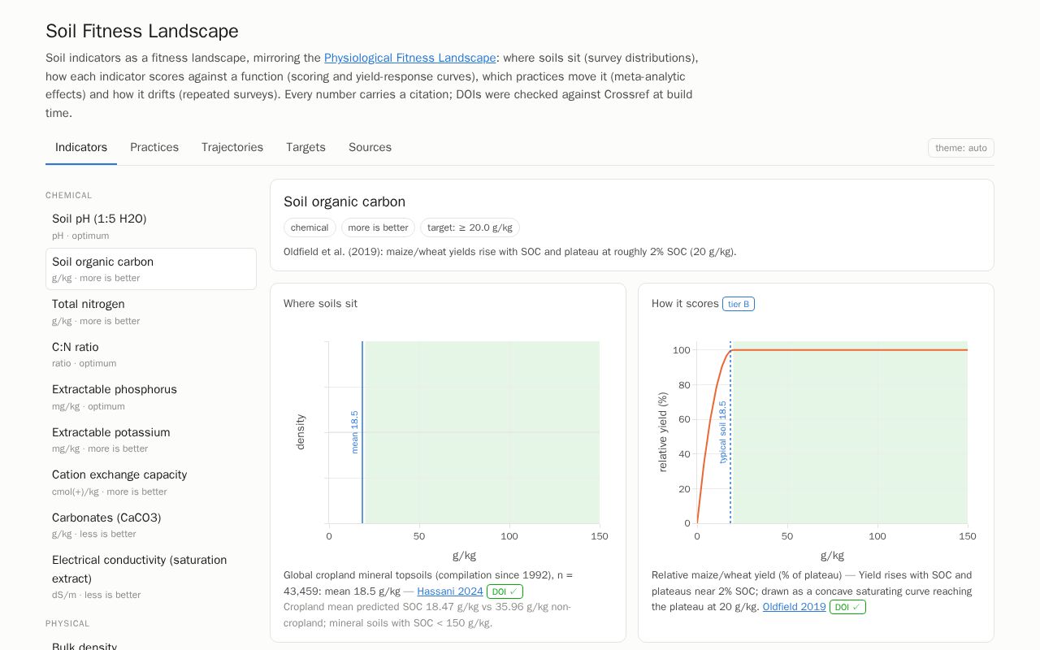Click the 'mean 18.5' chart label

[x=354, y=431]
